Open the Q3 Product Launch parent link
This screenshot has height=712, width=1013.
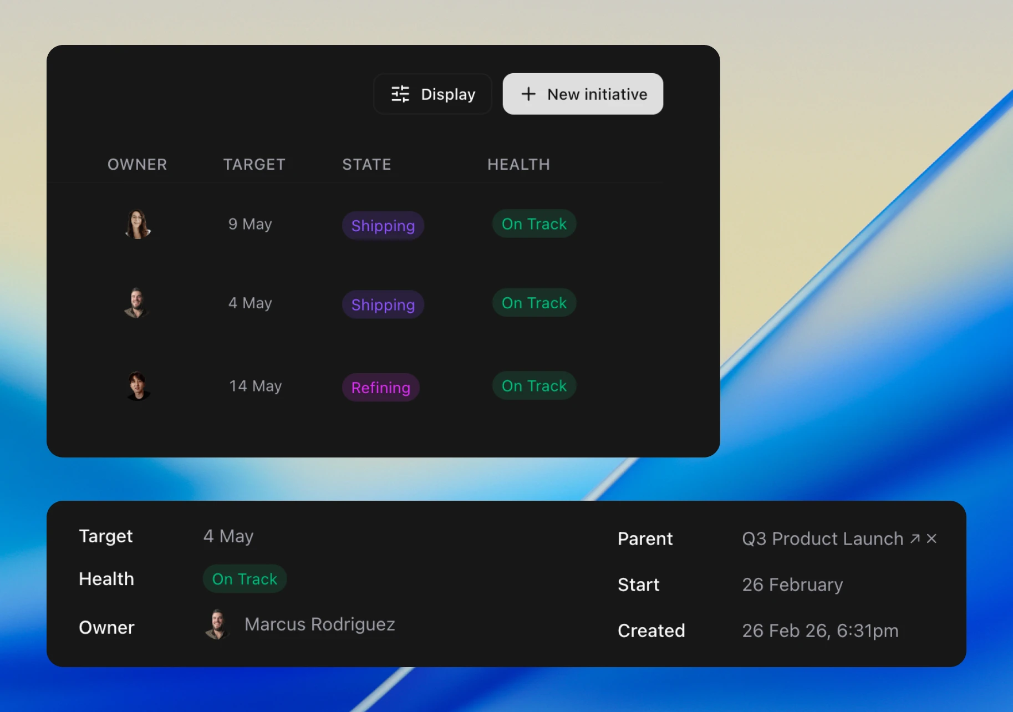tap(822, 539)
